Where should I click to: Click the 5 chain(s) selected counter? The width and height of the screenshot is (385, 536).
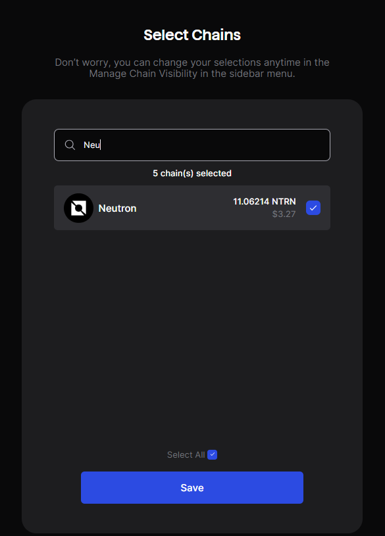click(192, 174)
